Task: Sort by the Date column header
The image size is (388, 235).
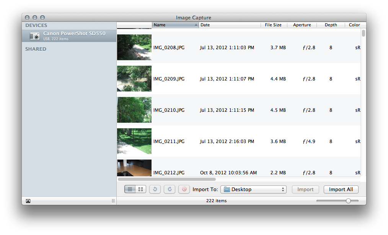Action: tap(230, 25)
